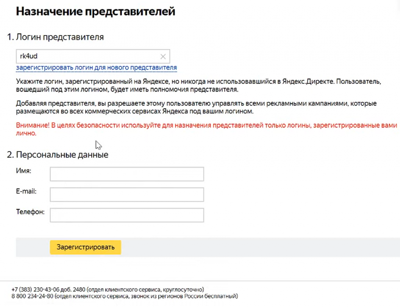This screenshot has height=307, width=400.
Task: Focus the Имя text field
Action: pyautogui.click(x=127, y=174)
